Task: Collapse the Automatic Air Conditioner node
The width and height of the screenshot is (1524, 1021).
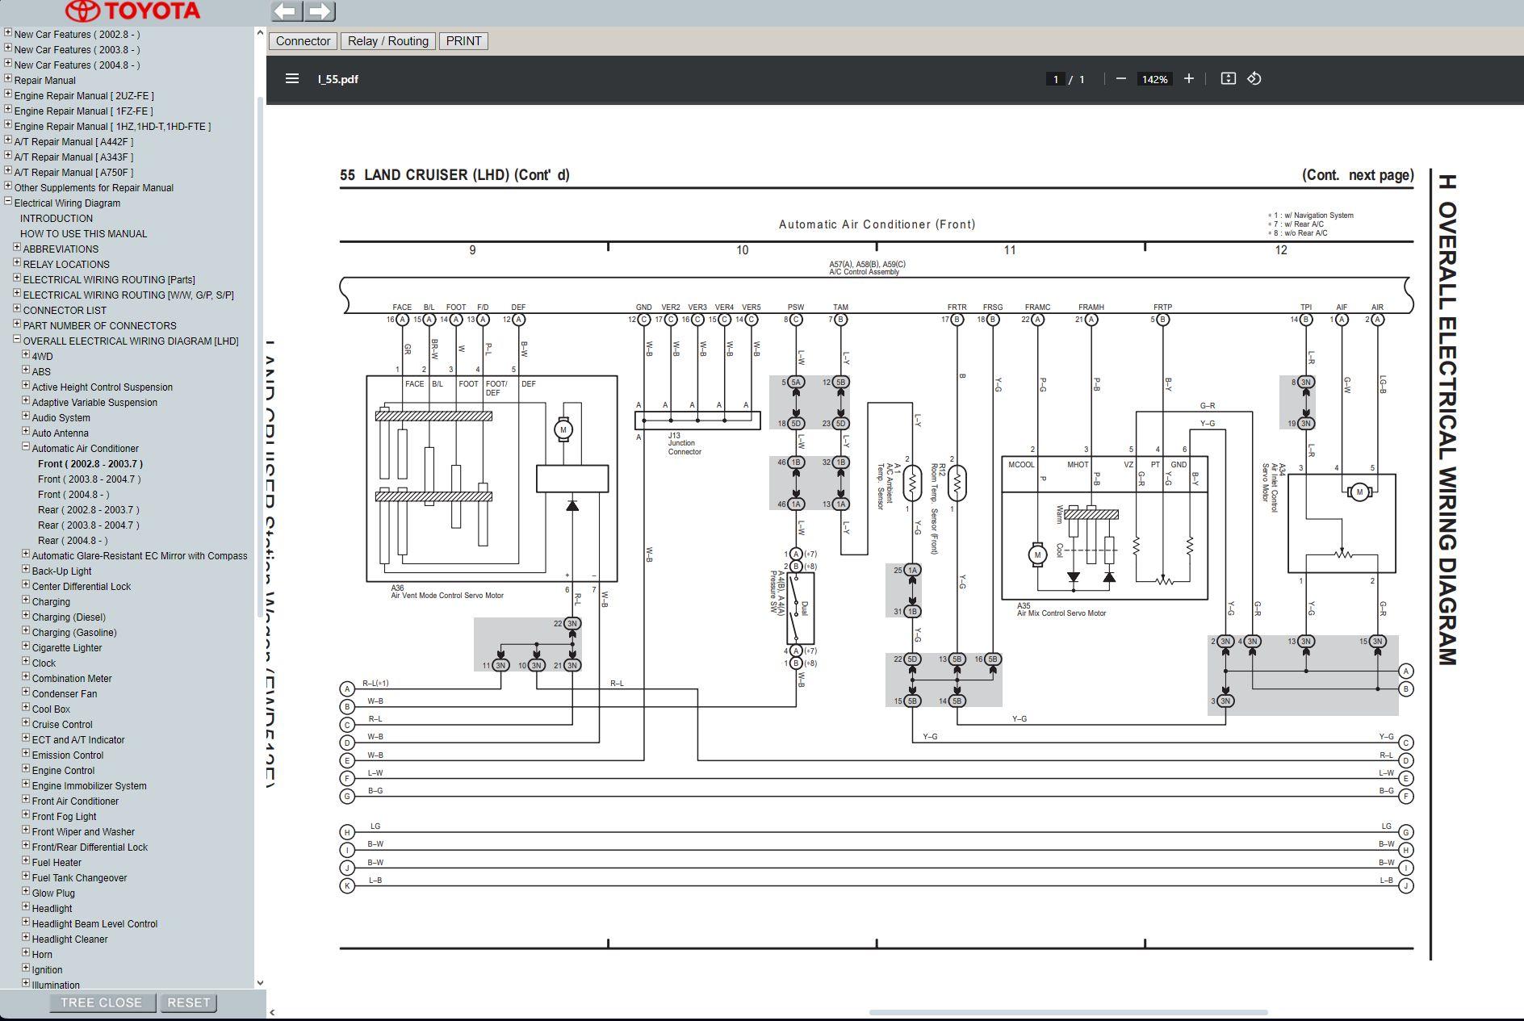Action: [26, 447]
